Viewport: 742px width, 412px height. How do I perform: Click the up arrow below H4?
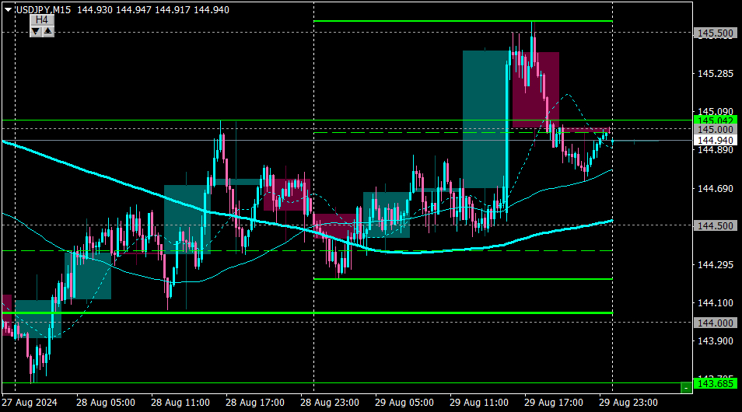pyautogui.click(x=48, y=32)
